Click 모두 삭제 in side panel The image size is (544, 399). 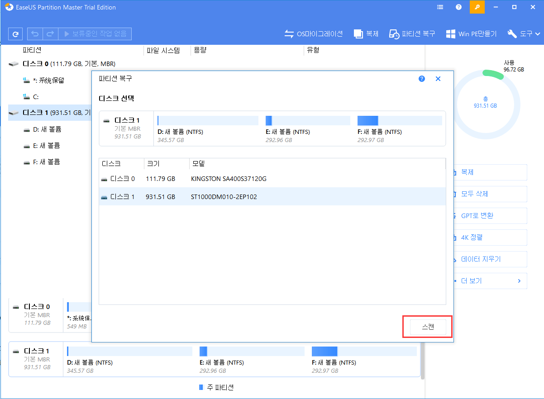click(490, 194)
